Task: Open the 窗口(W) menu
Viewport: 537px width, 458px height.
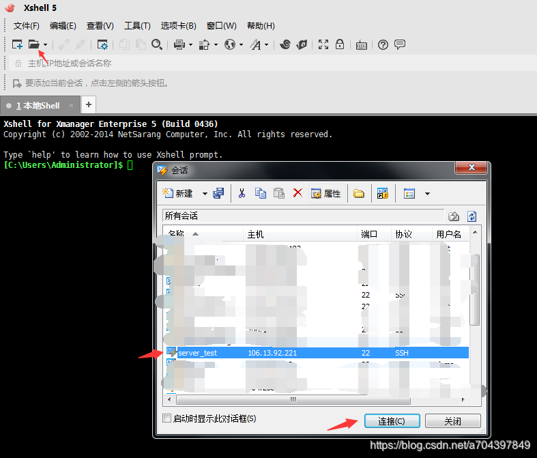Action: pos(222,26)
